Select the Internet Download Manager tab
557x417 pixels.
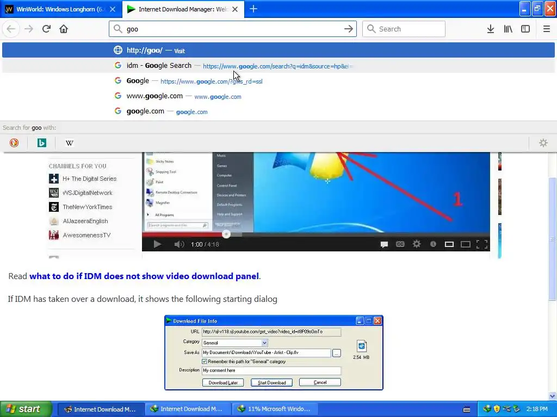183,9
